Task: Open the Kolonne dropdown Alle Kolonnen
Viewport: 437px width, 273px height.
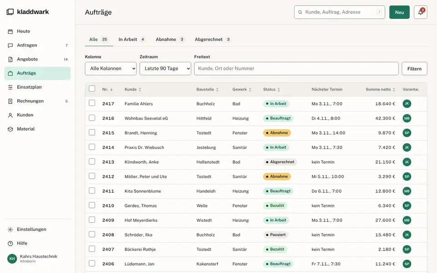Action: click(x=111, y=69)
